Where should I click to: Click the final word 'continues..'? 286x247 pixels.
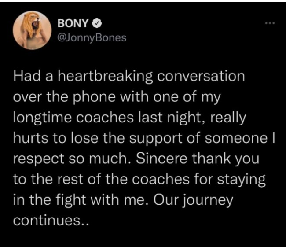click(x=52, y=220)
